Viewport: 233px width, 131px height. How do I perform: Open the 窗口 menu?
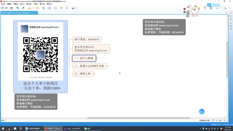(x=42, y=4)
